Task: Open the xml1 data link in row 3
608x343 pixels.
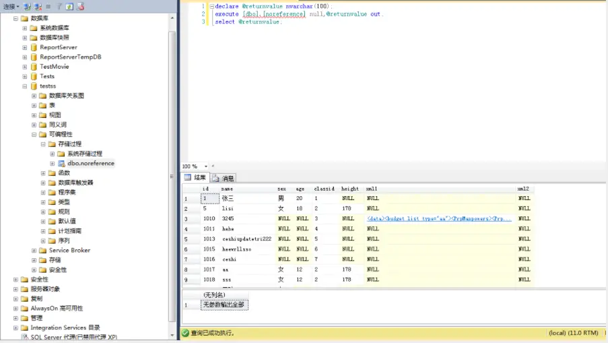Action: (x=439, y=218)
